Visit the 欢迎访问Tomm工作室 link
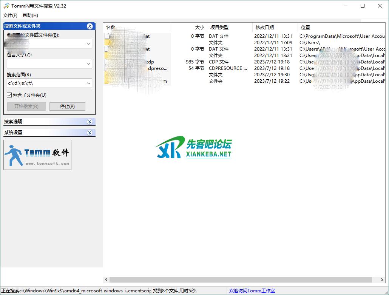The image size is (389, 295). click(252, 291)
